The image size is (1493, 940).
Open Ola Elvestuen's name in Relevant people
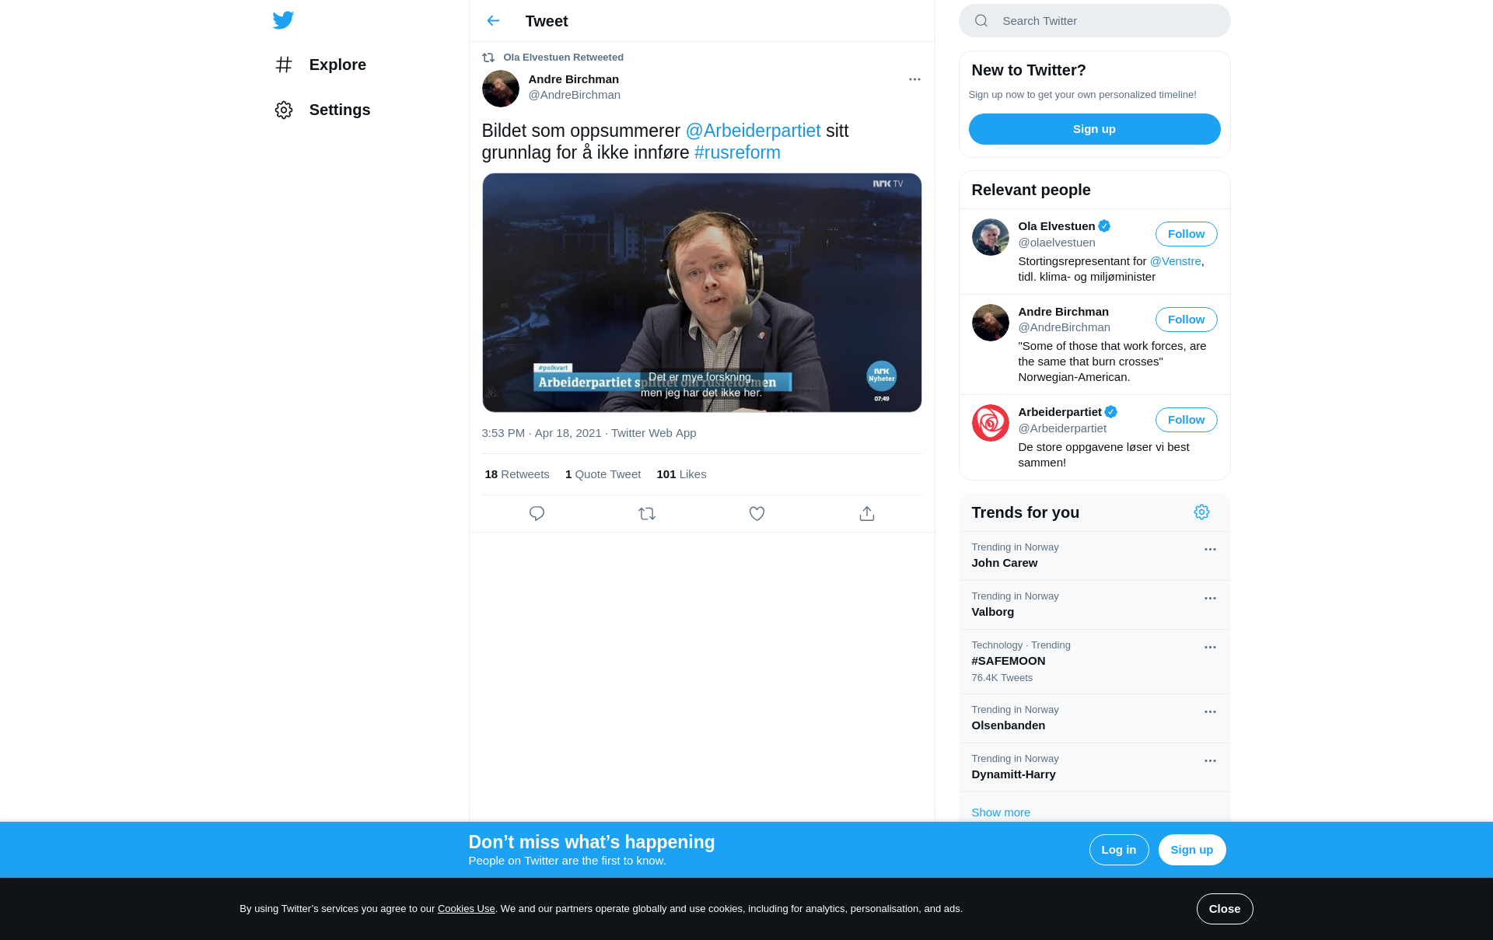click(1057, 226)
